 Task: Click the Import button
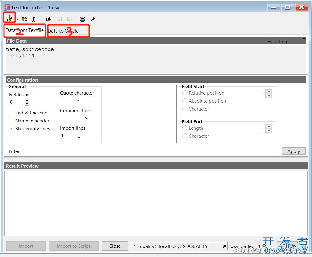[26, 246]
